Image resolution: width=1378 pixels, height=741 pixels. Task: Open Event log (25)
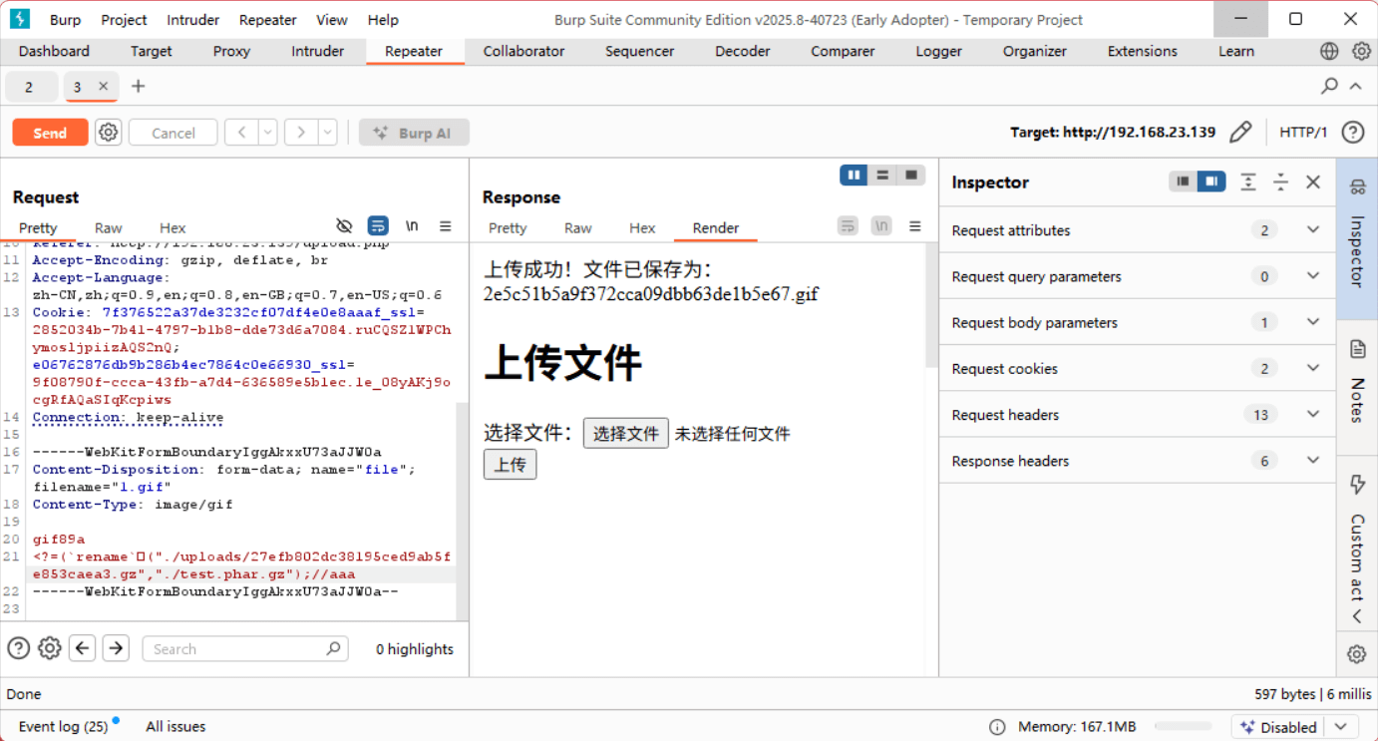click(x=64, y=726)
